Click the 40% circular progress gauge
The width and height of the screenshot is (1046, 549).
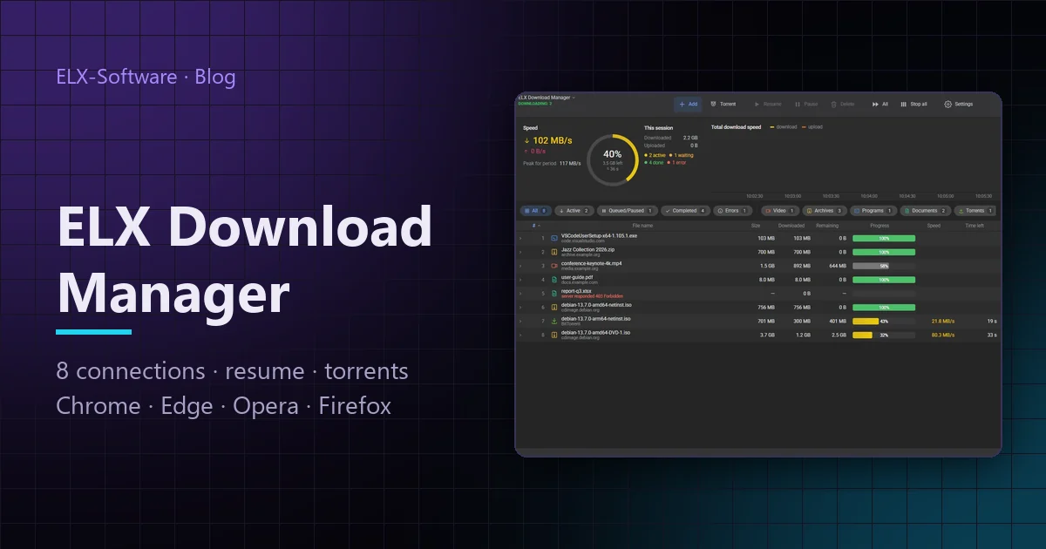[612, 159]
